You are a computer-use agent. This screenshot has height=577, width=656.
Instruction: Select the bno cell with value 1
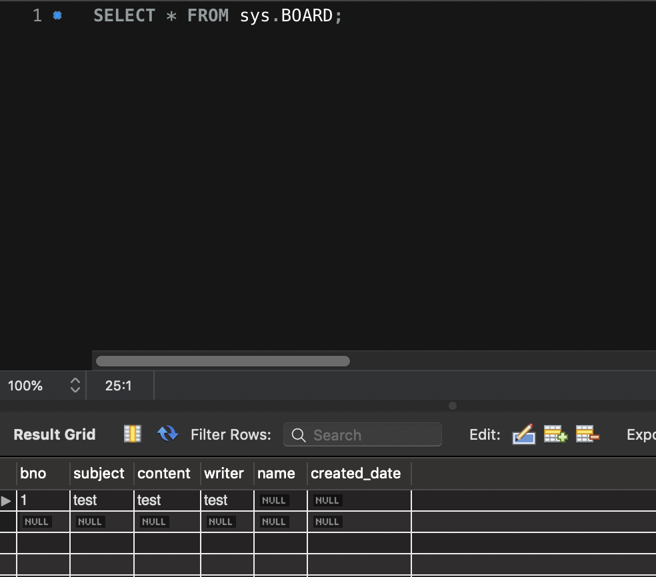tap(43, 500)
